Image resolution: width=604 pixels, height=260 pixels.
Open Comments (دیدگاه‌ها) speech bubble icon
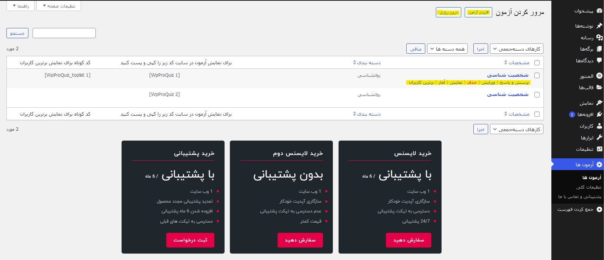coord(599,60)
